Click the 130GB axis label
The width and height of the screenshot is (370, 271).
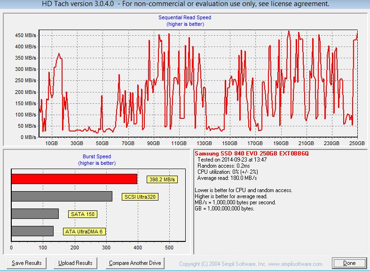pos(204,143)
